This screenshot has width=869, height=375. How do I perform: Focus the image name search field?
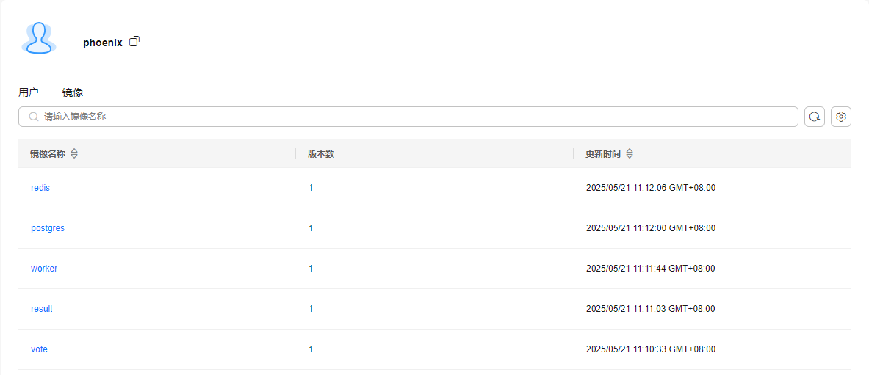(x=408, y=117)
